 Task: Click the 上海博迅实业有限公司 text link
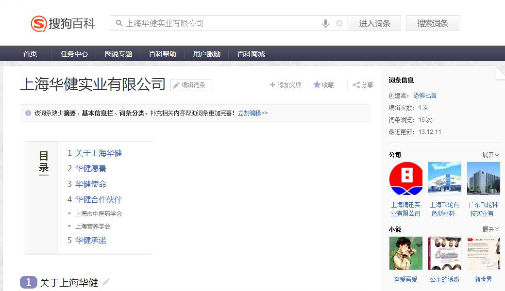pyautogui.click(x=406, y=209)
